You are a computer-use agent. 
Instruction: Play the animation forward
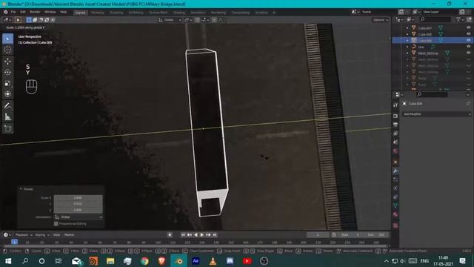coord(202,234)
